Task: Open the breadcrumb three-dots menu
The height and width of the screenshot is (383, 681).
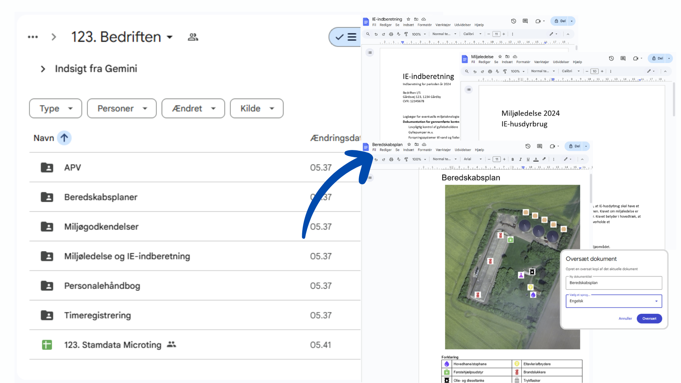Action: click(x=33, y=37)
